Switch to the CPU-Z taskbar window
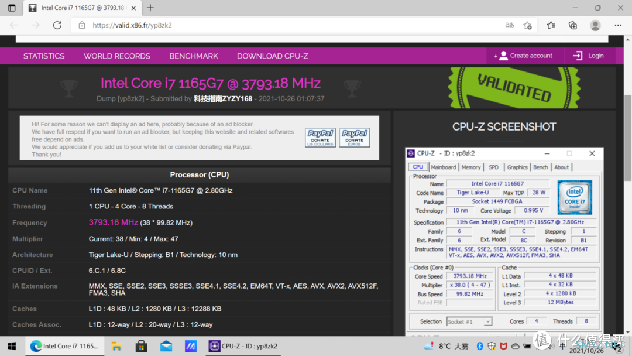 click(x=243, y=346)
